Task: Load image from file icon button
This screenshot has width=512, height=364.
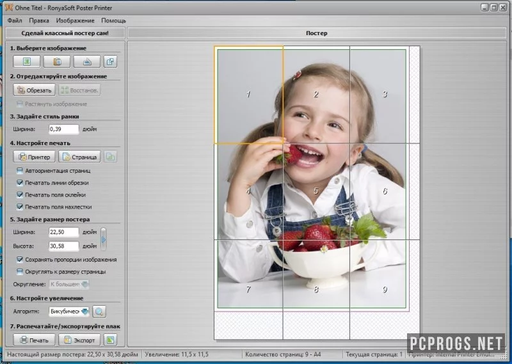Action: click(27, 61)
